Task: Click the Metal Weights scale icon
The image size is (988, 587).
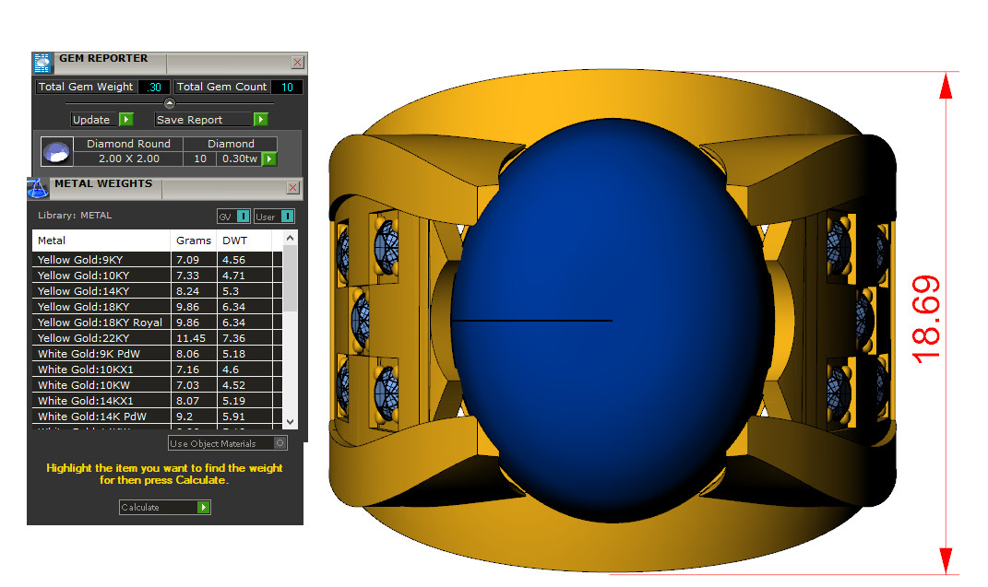Action: tap(38, 188)
